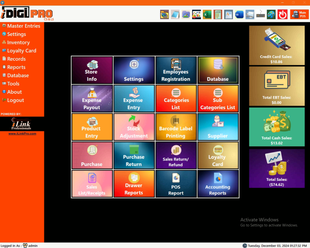Open the Database tile in grid
This screenshot has height=248, width=310.
(218, 70)
